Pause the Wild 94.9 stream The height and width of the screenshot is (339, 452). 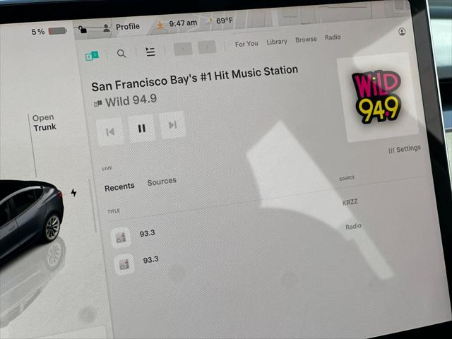(141, 129)
